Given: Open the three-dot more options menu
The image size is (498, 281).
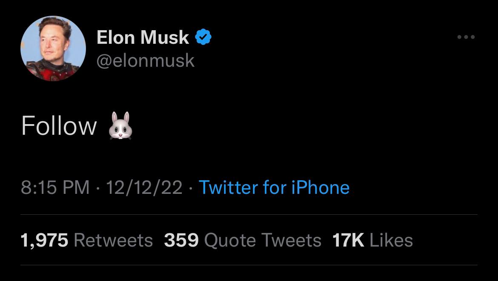Looking at the screenshot, I should pos(466,37).
